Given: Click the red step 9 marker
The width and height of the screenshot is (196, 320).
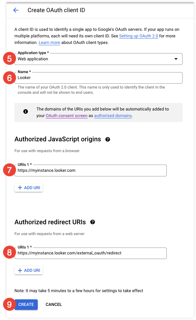Looking at the screenshot, I should [10, 305].
